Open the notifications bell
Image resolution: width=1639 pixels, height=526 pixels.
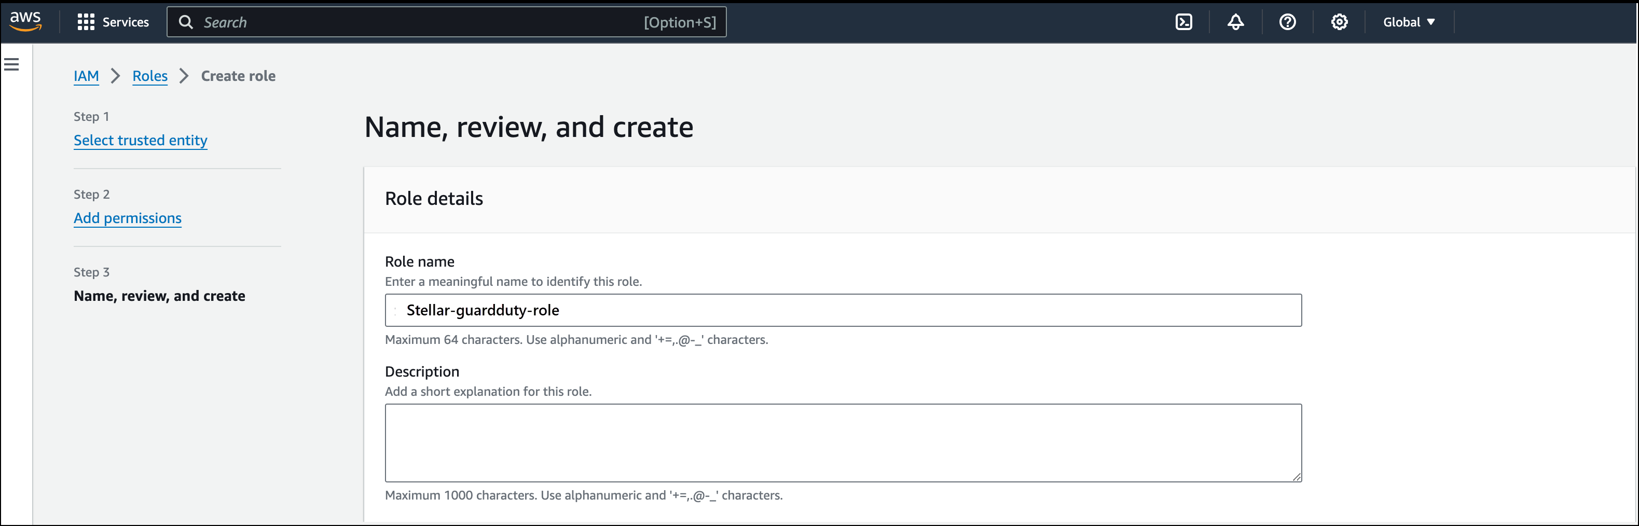click(1235, 22)
